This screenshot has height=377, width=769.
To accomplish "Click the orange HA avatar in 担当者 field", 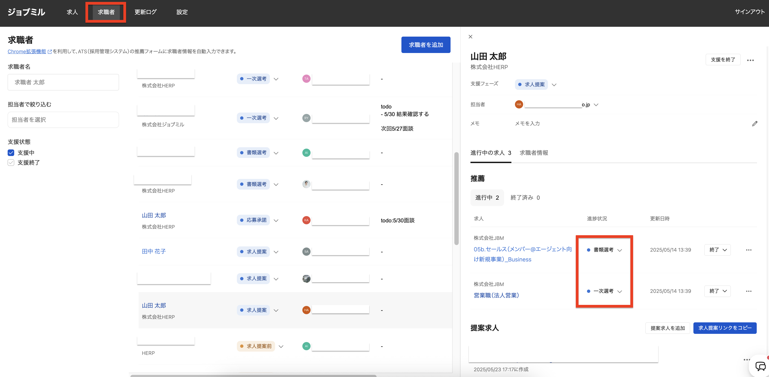I will pos(519,104).
